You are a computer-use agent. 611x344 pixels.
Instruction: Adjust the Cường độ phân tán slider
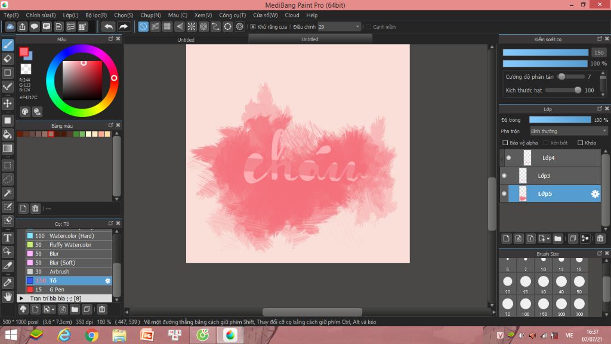[572, 77]
